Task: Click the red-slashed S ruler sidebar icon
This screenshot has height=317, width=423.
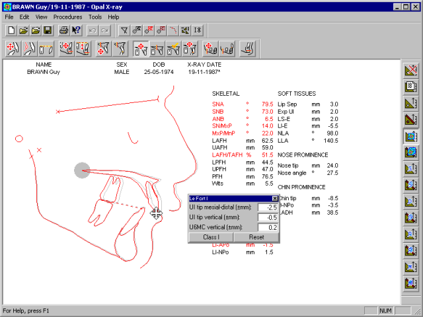Action: click(411, 186)
